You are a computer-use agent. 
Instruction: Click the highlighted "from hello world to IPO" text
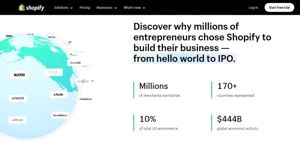pos(184,58)
